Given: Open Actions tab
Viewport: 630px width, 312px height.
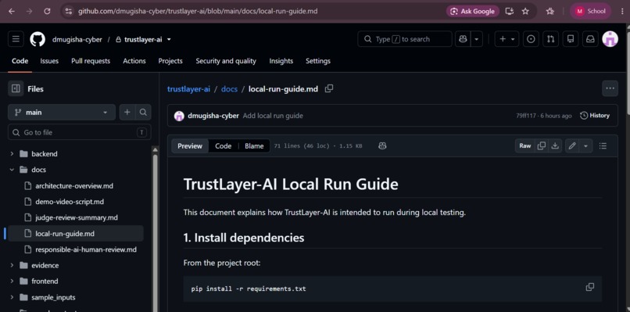Looking at the screenshot, I should point(134,61).
